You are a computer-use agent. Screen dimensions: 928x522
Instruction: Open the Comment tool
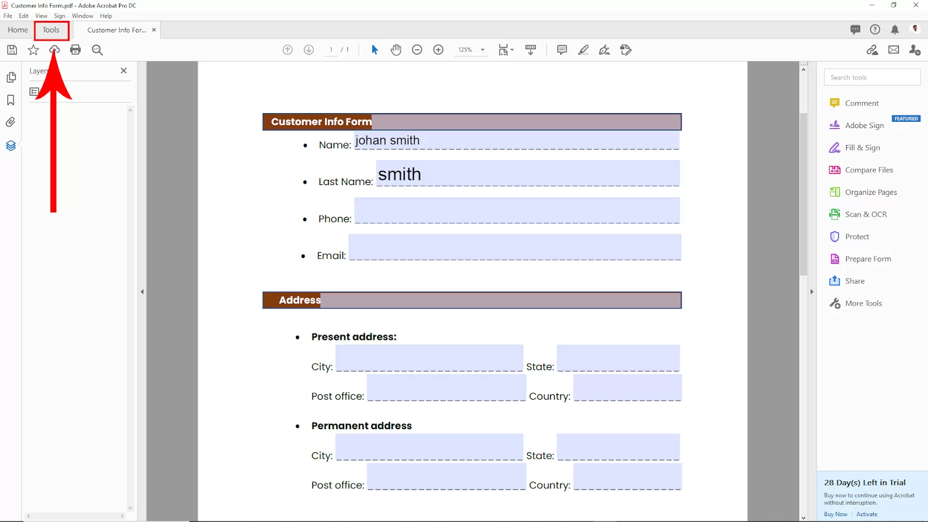tap(854, 103)
